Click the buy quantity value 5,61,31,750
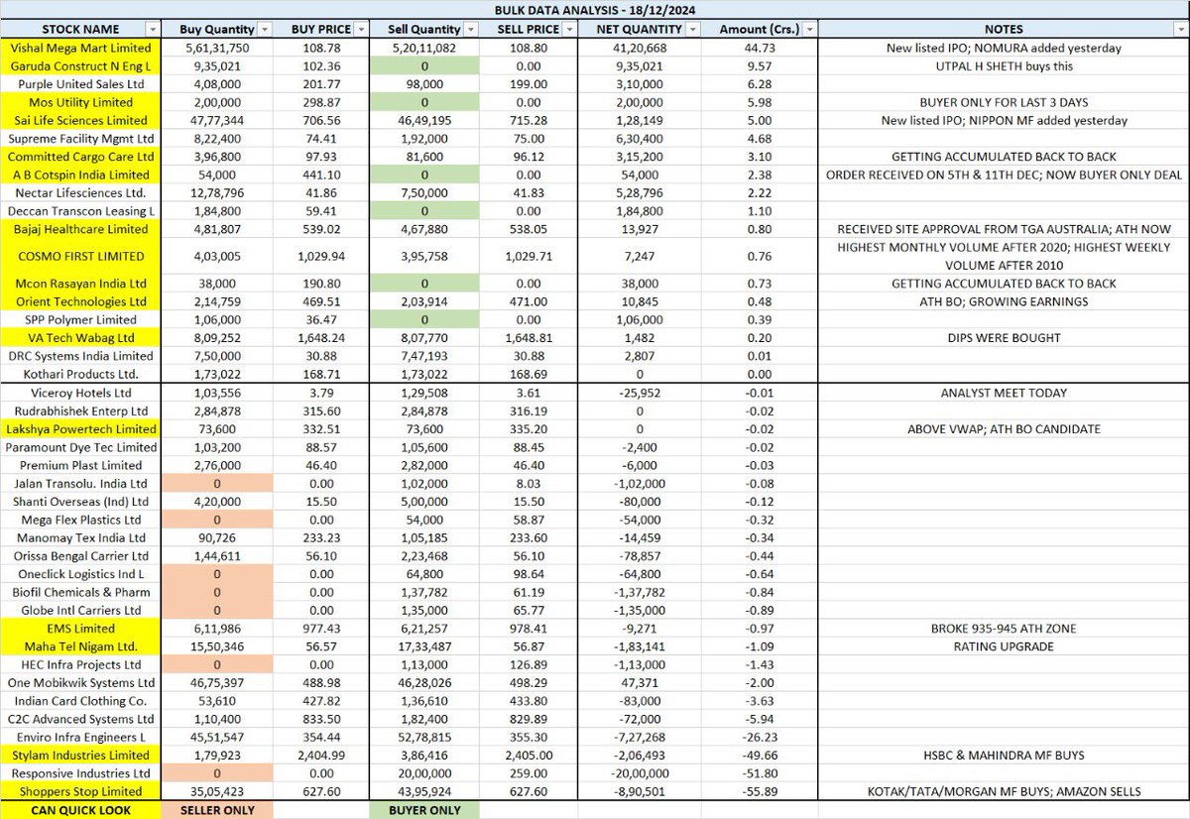This screenshot has height=819, width=1190. (216, 48)
